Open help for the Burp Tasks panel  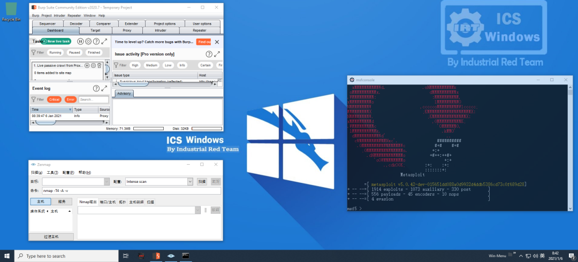tap(96, 41)
